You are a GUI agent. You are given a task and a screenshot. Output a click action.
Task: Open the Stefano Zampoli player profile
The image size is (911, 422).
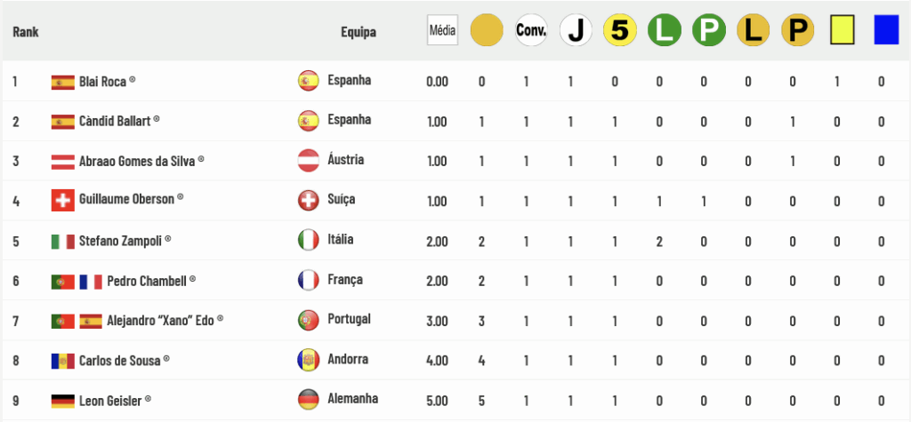click(120, 240)
